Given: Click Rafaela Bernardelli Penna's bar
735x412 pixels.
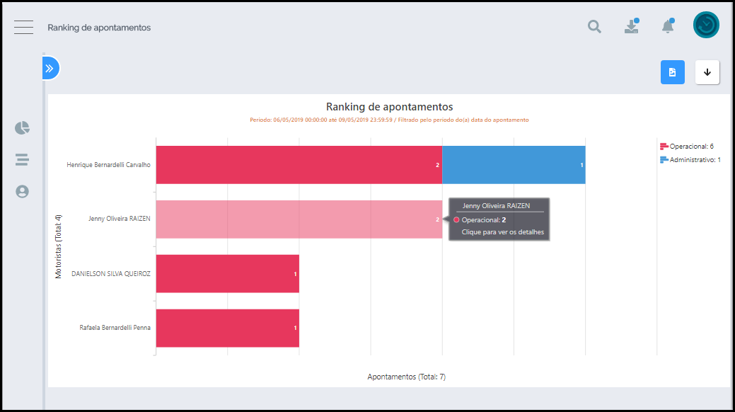Looking at the screenshot, I should coord(227,328).
